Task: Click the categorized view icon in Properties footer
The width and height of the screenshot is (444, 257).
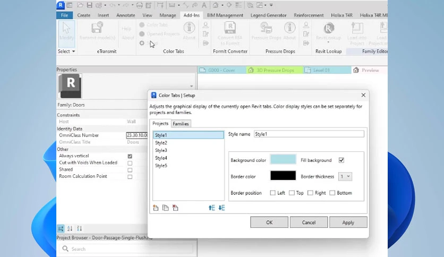Action: [x=61, y=228]
